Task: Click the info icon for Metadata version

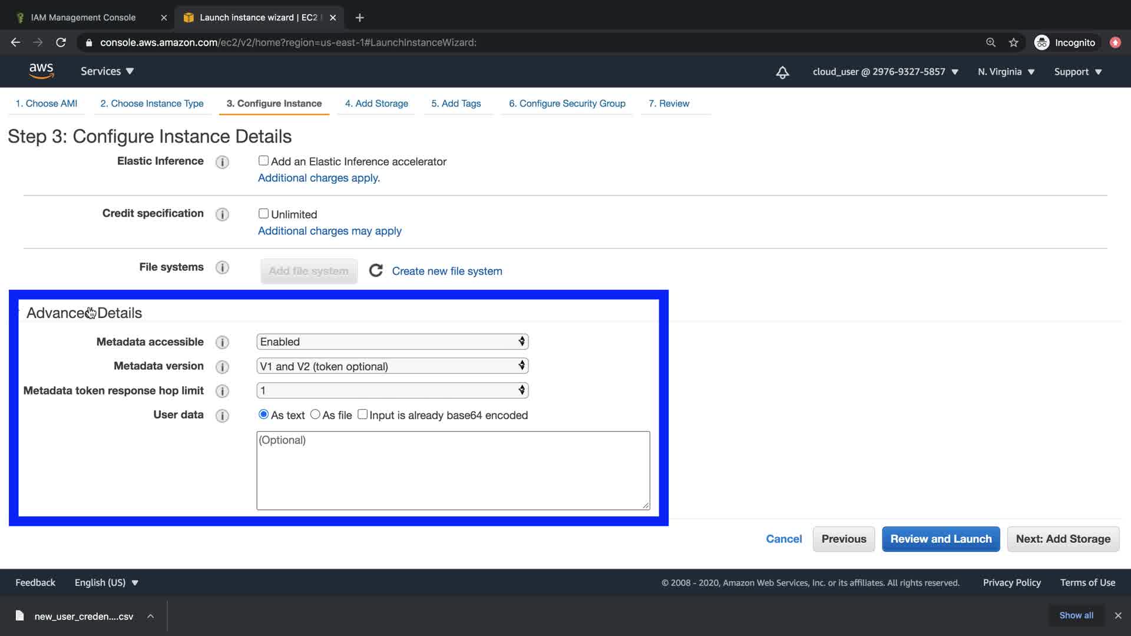Action: click(x=222, y=367)
